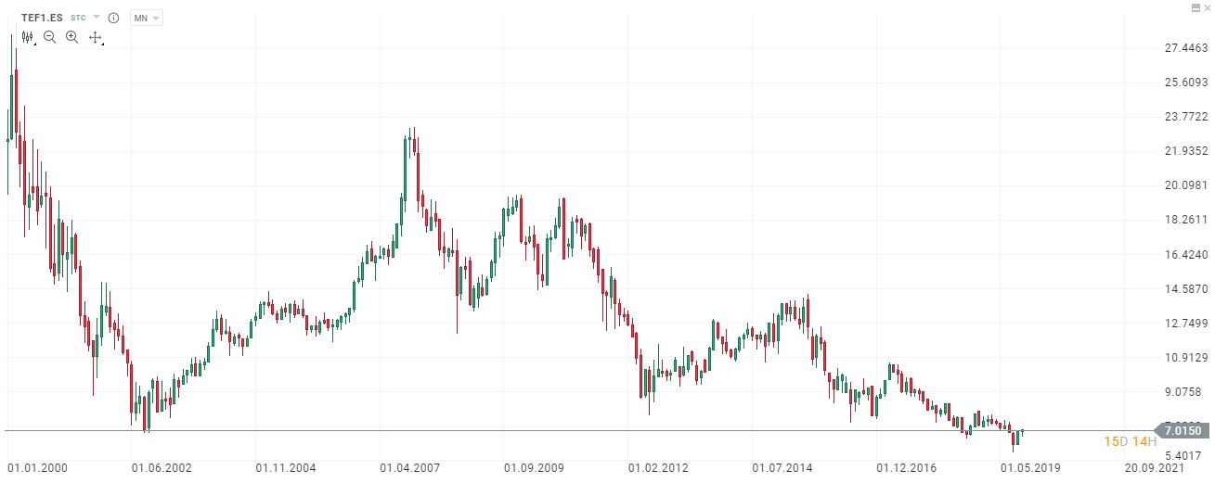Zoom in on the chart
The width and height of the screenshot is (1215, 483).
tap(71, 37)
